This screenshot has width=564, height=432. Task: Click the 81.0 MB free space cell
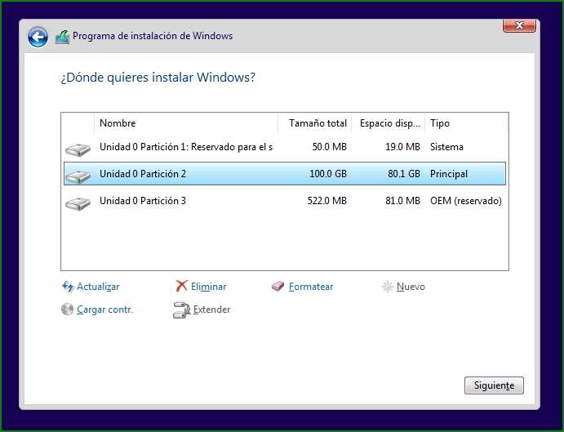point(402,201)
